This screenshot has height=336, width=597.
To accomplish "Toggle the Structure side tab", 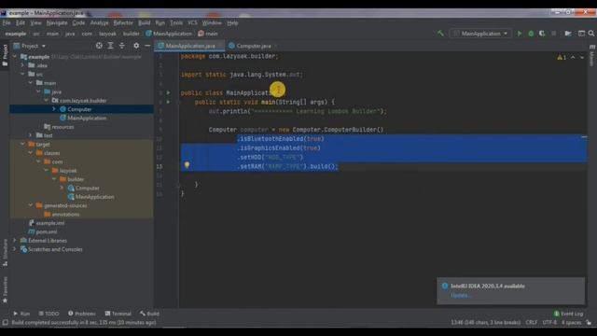I will pos(5,252).
